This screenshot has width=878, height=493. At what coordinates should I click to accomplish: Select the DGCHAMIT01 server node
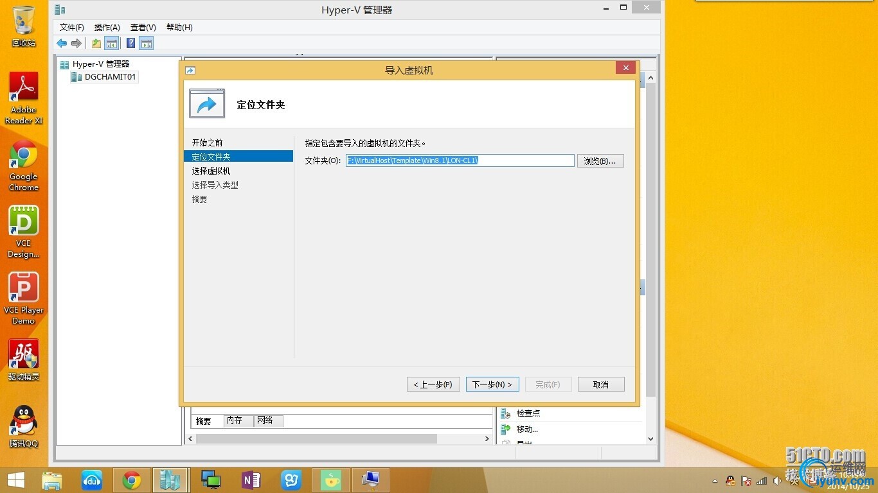click(111, 77)
